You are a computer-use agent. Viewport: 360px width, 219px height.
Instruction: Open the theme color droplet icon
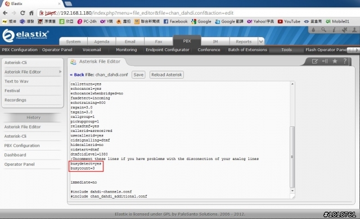[x=313, y=30]
